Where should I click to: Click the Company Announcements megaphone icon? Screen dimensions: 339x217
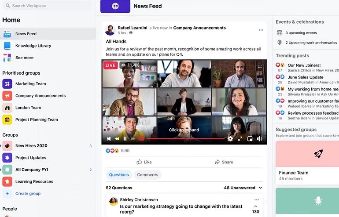coord(7,96)
